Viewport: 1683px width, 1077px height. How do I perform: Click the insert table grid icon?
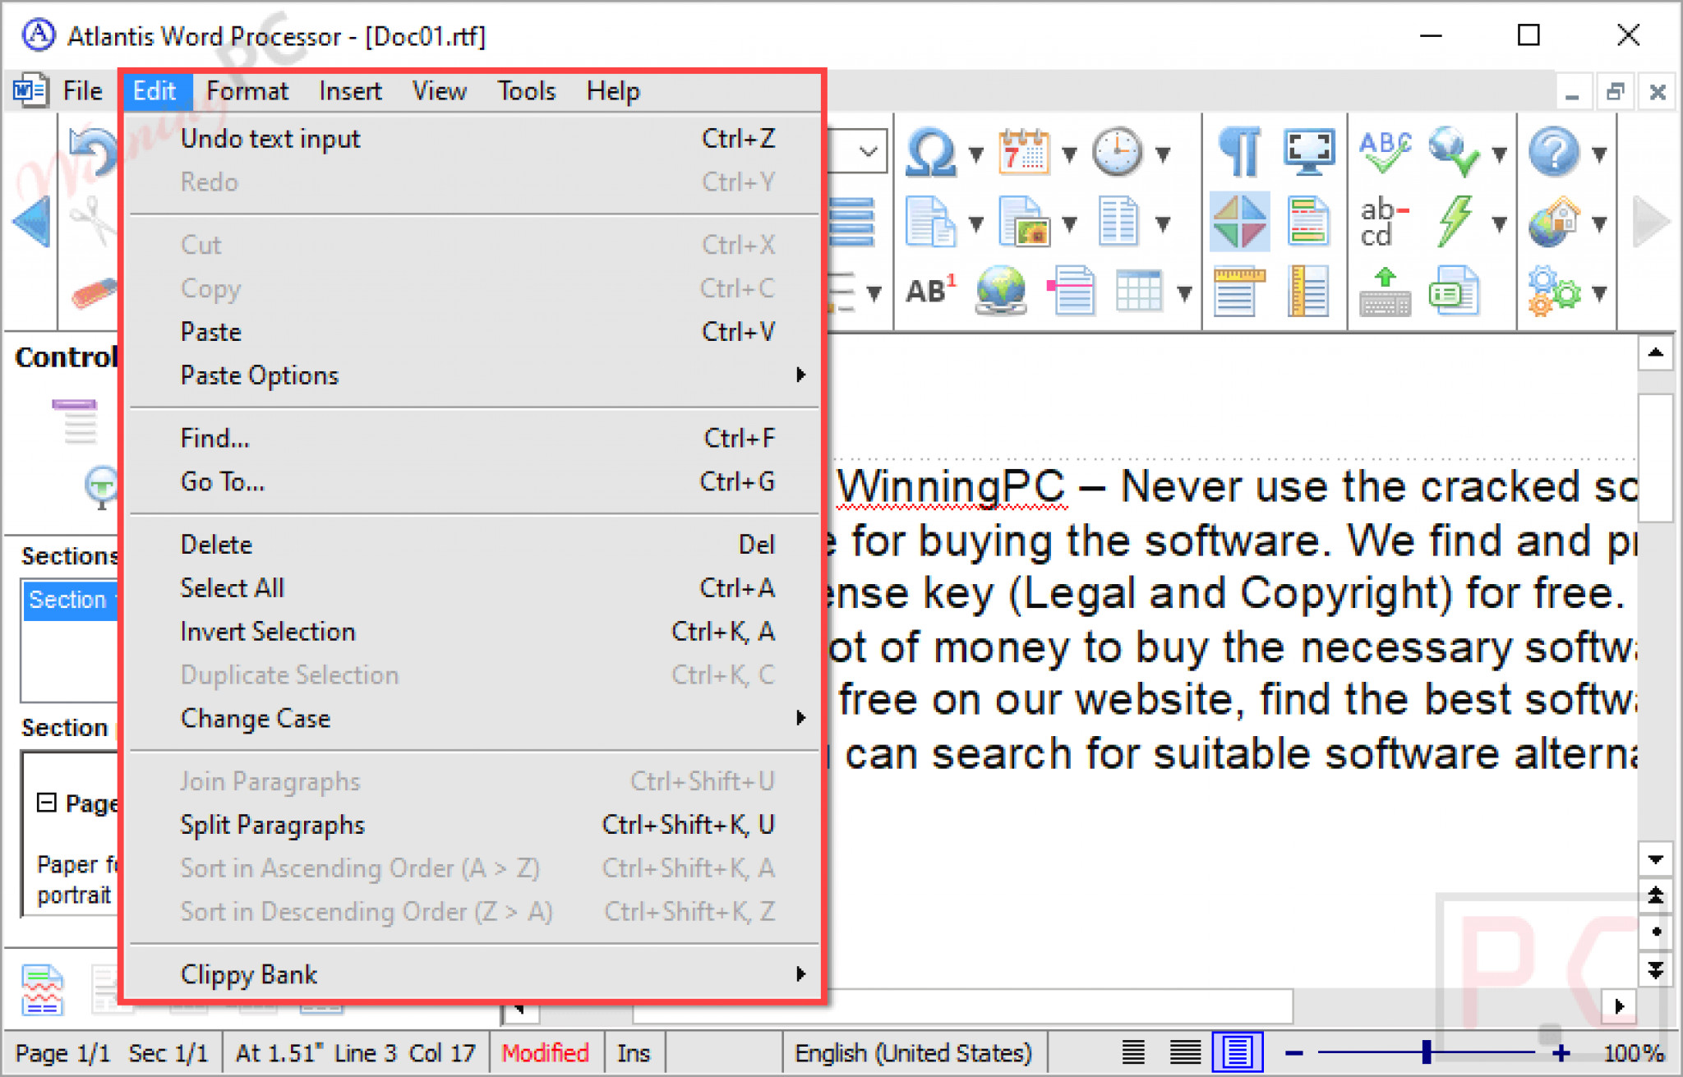click(1139, 290)
